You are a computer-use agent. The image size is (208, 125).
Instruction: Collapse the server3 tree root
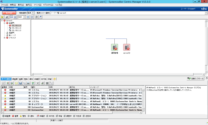(x=2, y=21)
